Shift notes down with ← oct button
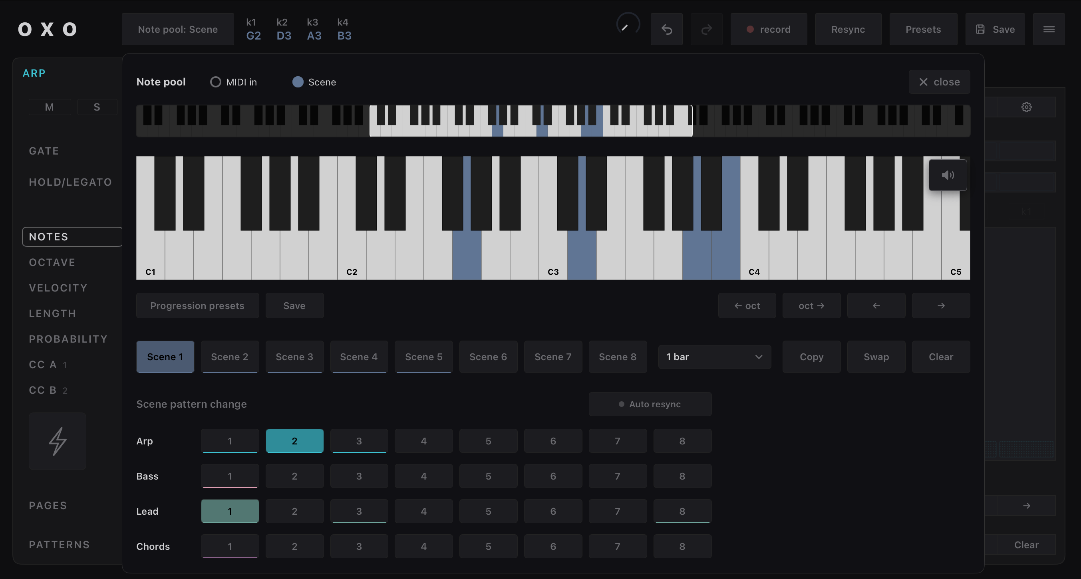Image resolution: width=1081 pixels, height=579 pixels. 747,305
